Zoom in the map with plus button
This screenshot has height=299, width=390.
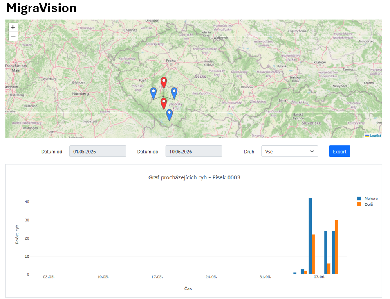click(13, 27)
